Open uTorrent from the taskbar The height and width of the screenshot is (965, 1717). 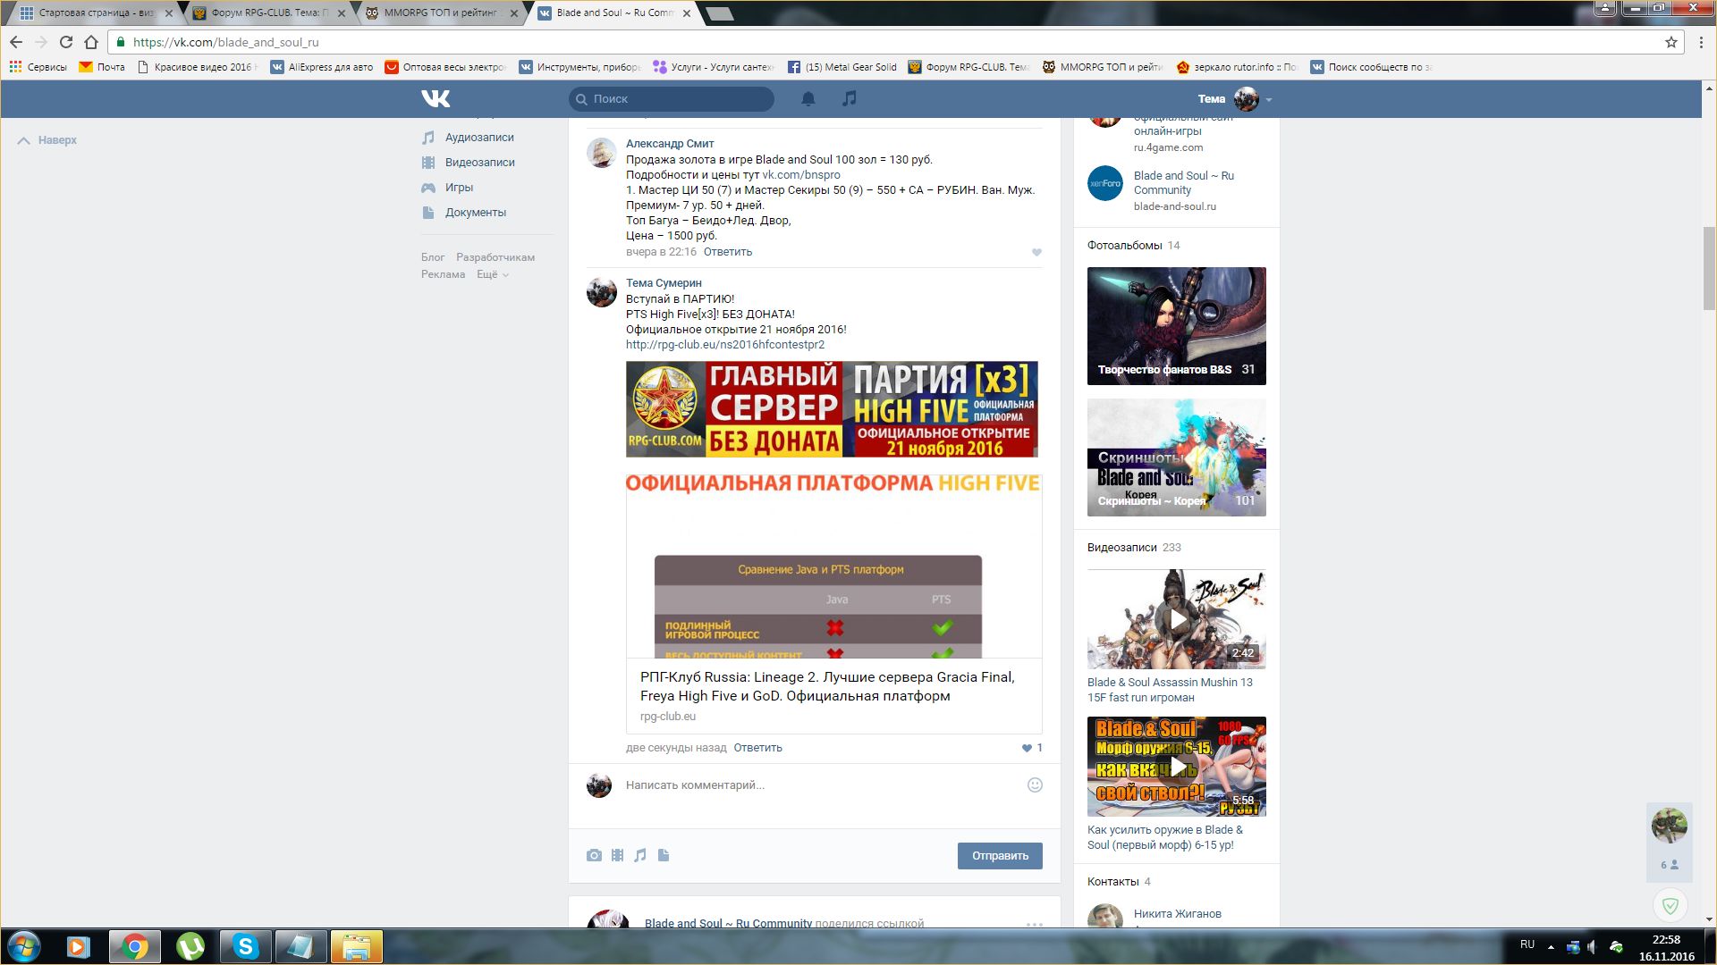pos(190,946)
